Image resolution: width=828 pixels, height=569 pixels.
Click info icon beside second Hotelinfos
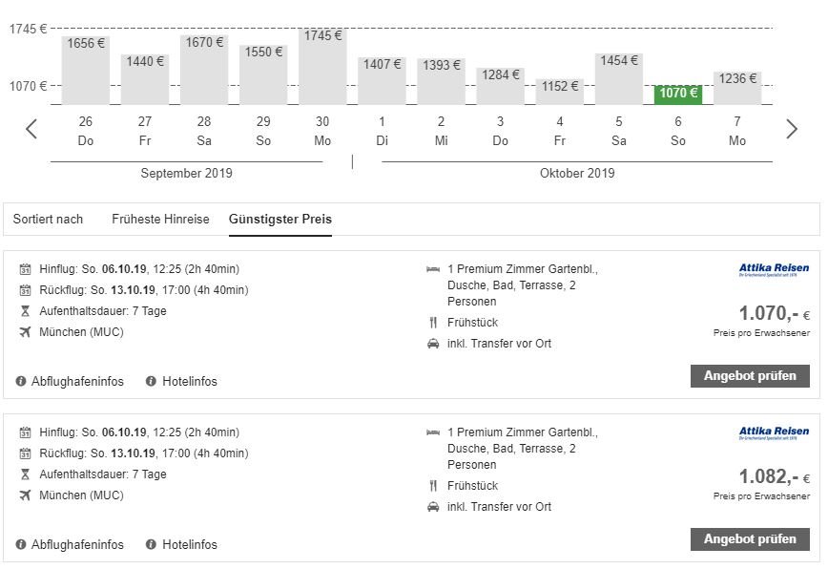151,544
